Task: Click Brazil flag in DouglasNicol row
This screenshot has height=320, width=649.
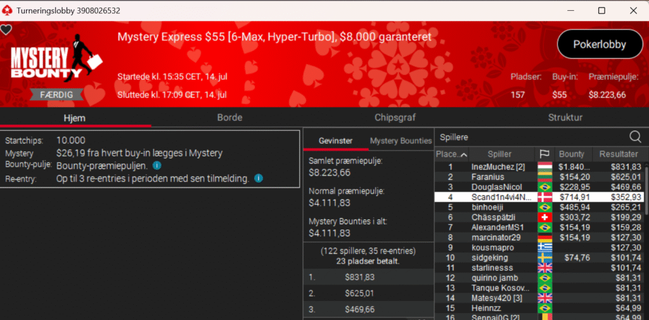Action: click(x=544, y=187)
